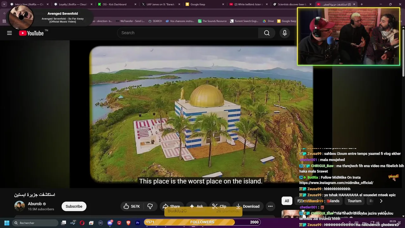Screen dimensions: 405x228
Task: Open Brave browser from taskbar
Action: [128, 223]
